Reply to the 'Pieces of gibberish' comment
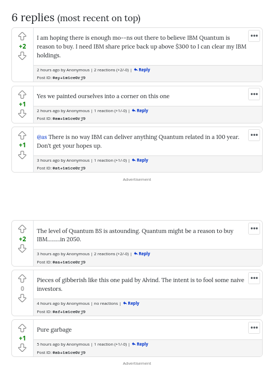This screenshot has width=273, height=373. tap(131, 303)
